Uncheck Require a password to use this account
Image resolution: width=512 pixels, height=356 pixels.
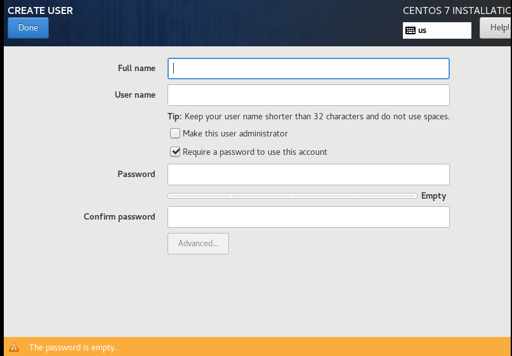(x=175, y=152)
